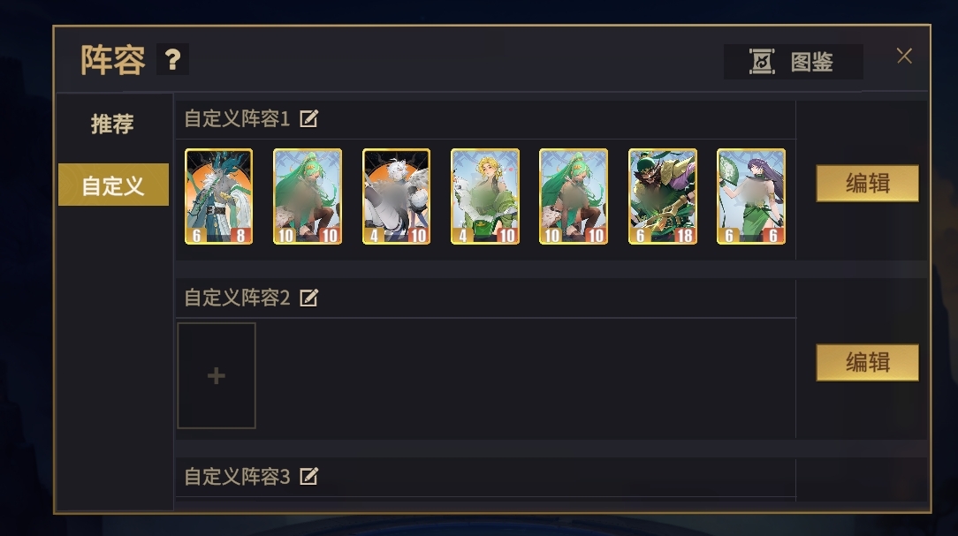Click the rename pencil icon for 自定义阵容3
958x536 pixels.
[x=308, y=476]
